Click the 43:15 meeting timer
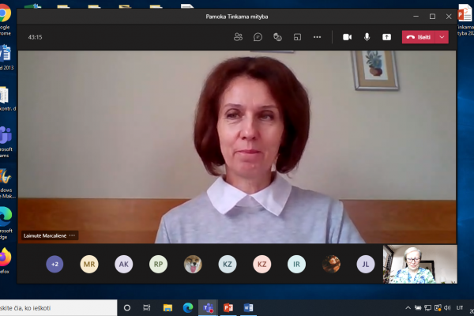This screenshot has height=316, width=474. click(35, 37)
